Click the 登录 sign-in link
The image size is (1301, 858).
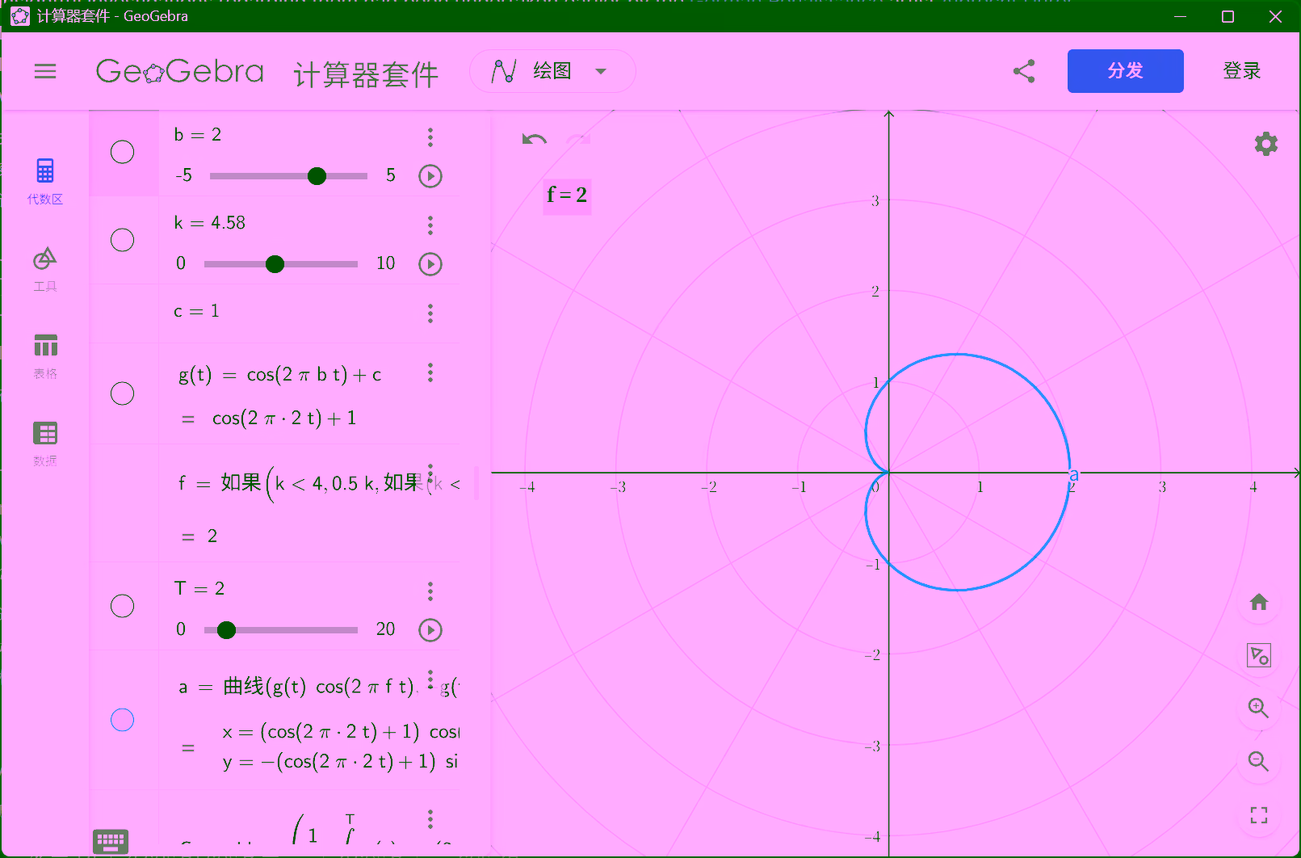point(1241,71)
